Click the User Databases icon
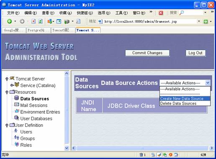This screenshot has width=216, height=159. point(17,118)
